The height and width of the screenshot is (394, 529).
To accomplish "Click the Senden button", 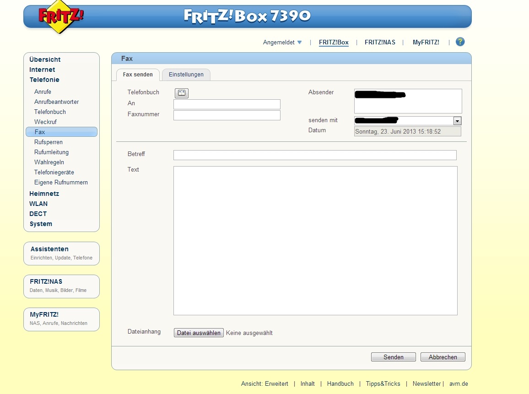I will pos(394,357).
